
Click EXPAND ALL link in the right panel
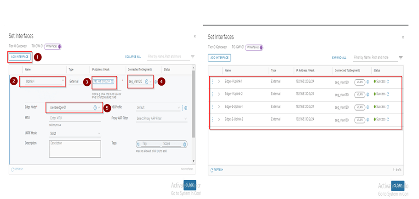[x=339, y=58]
